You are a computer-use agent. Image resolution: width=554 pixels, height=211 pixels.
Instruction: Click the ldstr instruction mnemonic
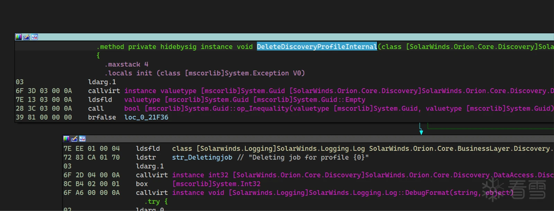point(146,157)
